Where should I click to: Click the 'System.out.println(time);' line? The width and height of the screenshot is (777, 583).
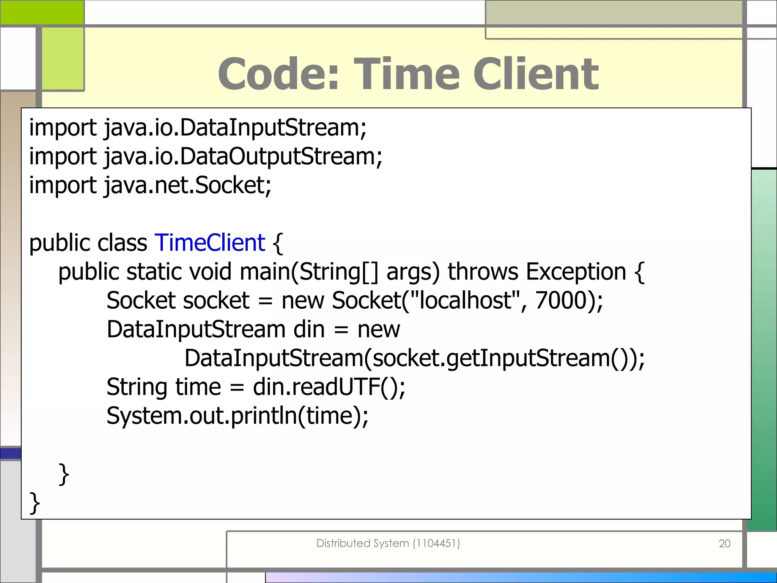[237, 416]
